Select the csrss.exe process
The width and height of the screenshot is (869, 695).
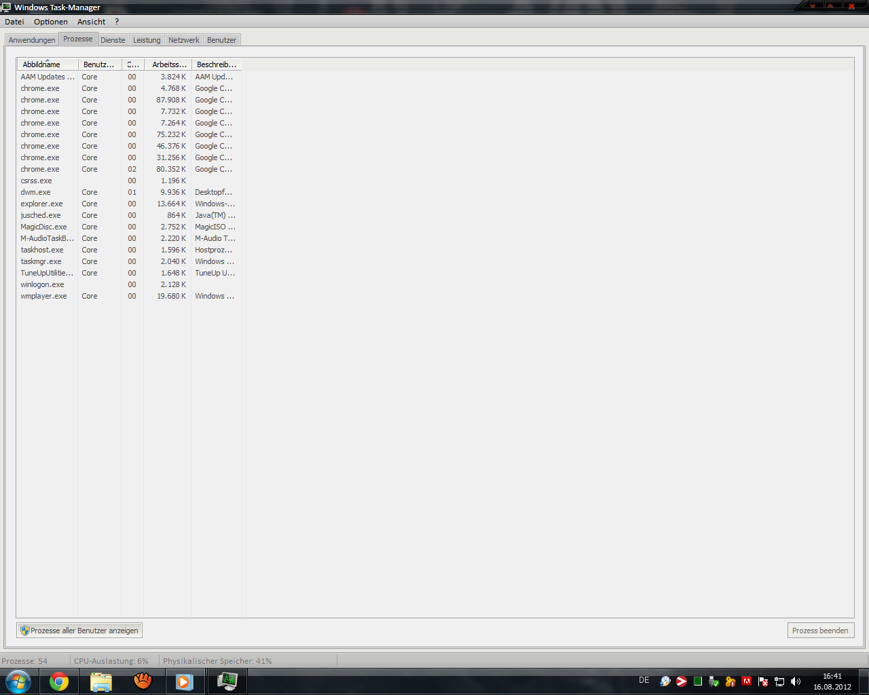coord(129,181)
